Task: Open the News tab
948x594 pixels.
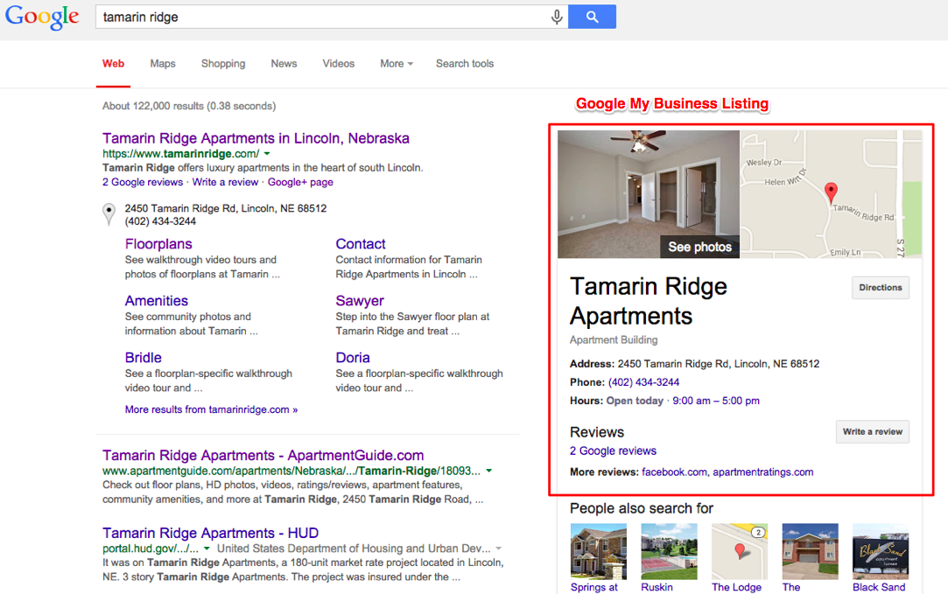Action: click(x=284, y=64)
